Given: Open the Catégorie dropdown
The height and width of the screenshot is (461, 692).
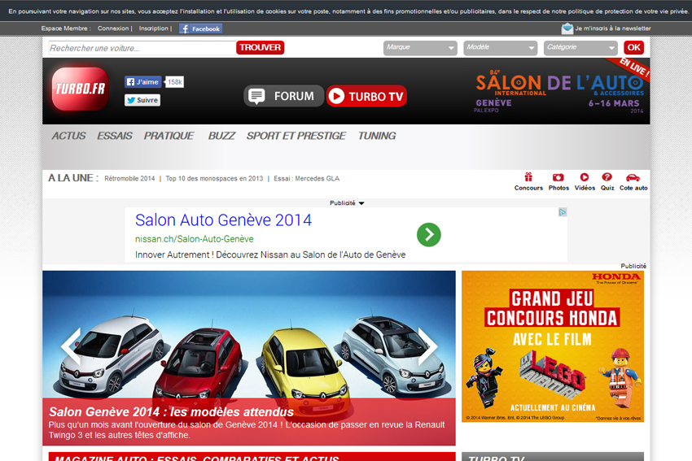Looking at the screenshot, I should point(580,48).
